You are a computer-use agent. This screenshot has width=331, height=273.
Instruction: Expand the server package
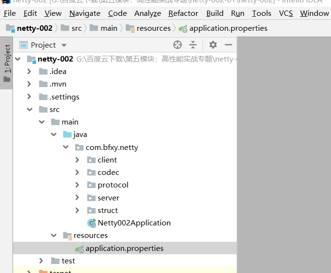pyautogui.click(x=77, y=198)
